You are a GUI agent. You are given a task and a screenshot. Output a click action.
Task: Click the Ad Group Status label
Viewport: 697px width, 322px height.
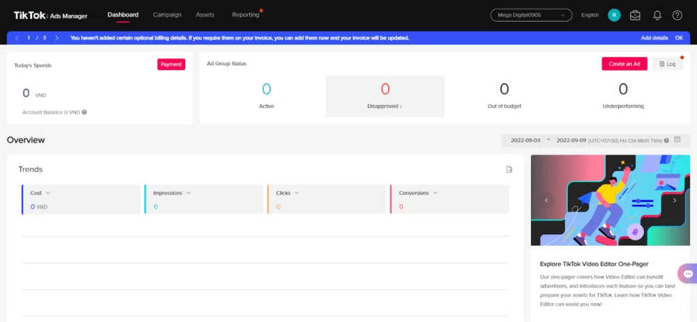227,63
